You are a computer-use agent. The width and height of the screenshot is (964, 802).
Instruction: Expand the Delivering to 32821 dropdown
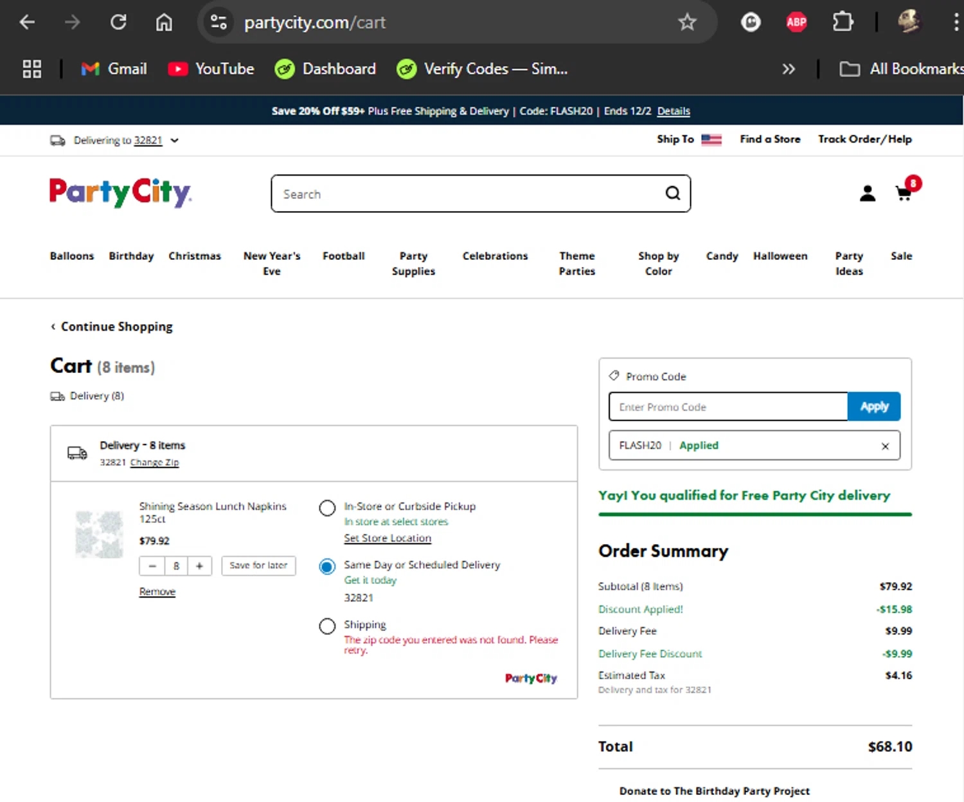pos(174,140)
